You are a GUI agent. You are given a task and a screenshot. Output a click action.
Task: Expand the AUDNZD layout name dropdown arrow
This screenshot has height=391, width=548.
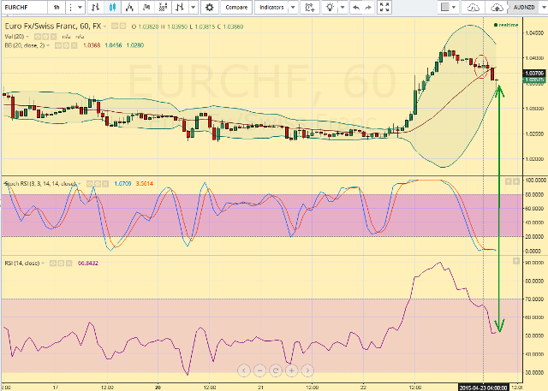point(544,7)
